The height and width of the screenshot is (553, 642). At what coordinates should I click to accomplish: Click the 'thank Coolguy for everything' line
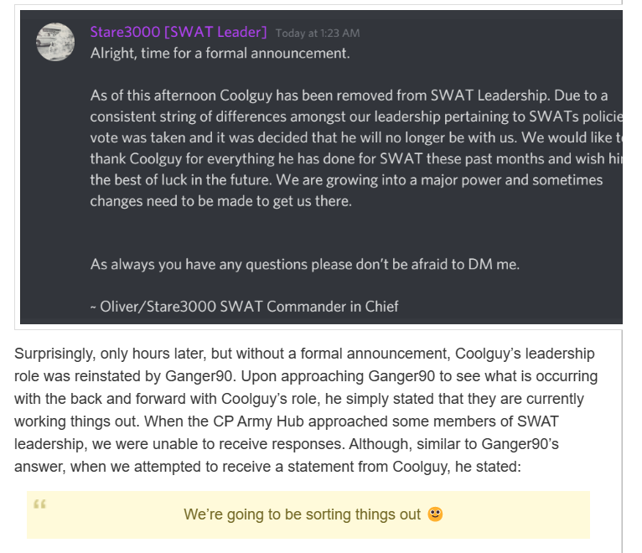355,159
